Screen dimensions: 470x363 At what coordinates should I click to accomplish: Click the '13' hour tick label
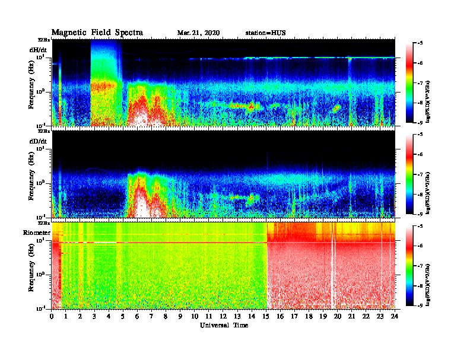click(237, 317)
